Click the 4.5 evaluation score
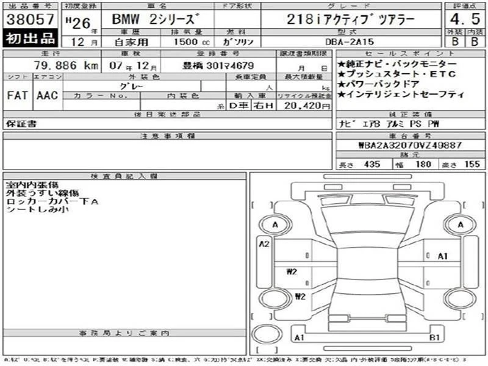488x366 pixels. (463, 18)
